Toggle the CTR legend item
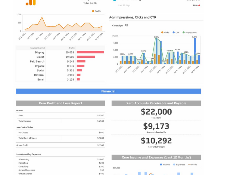This screenshot has height=175, width=230. [x=176, y=32]
